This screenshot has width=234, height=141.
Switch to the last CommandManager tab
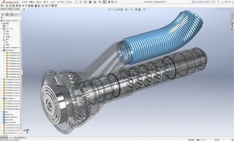coord(24,9)
